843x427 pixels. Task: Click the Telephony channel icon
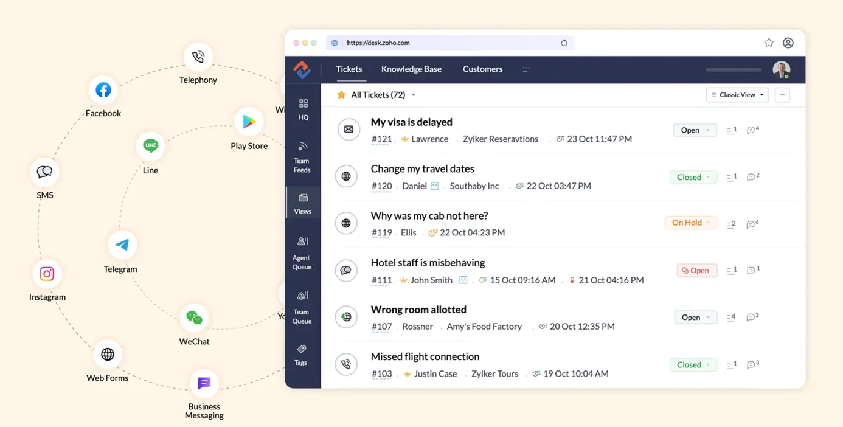[x=198, y=57]
